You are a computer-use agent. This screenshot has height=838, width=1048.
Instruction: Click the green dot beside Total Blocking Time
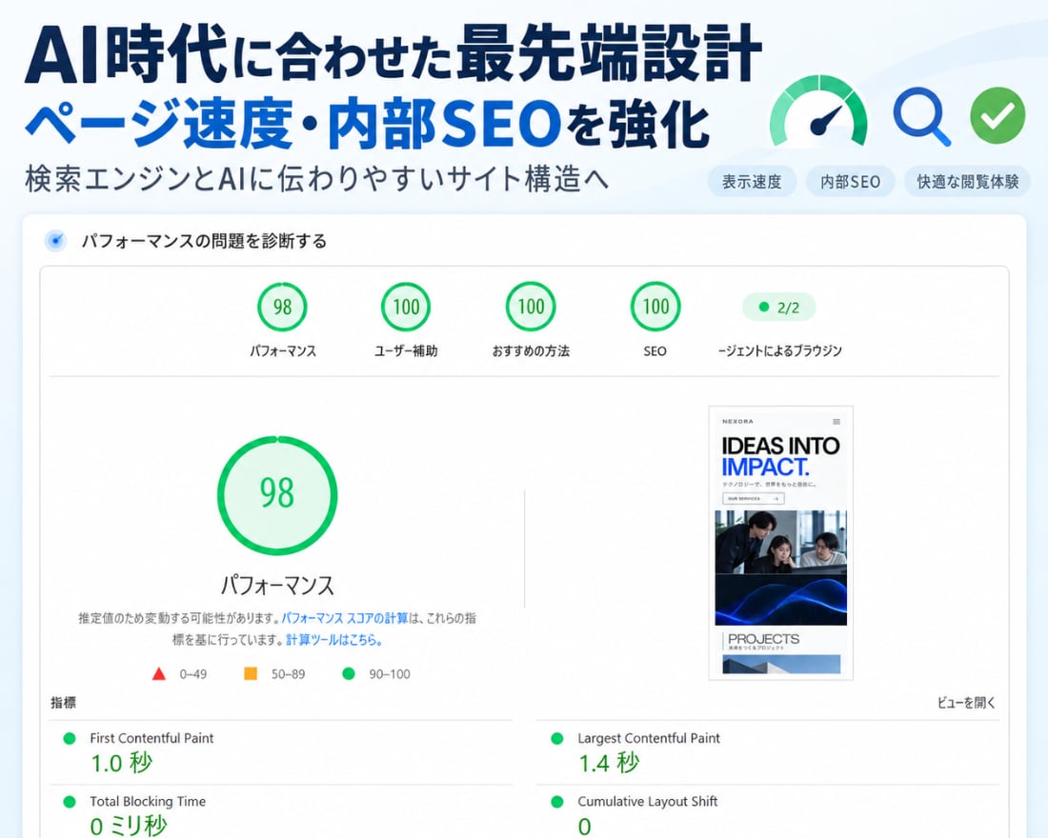(69, 802)
